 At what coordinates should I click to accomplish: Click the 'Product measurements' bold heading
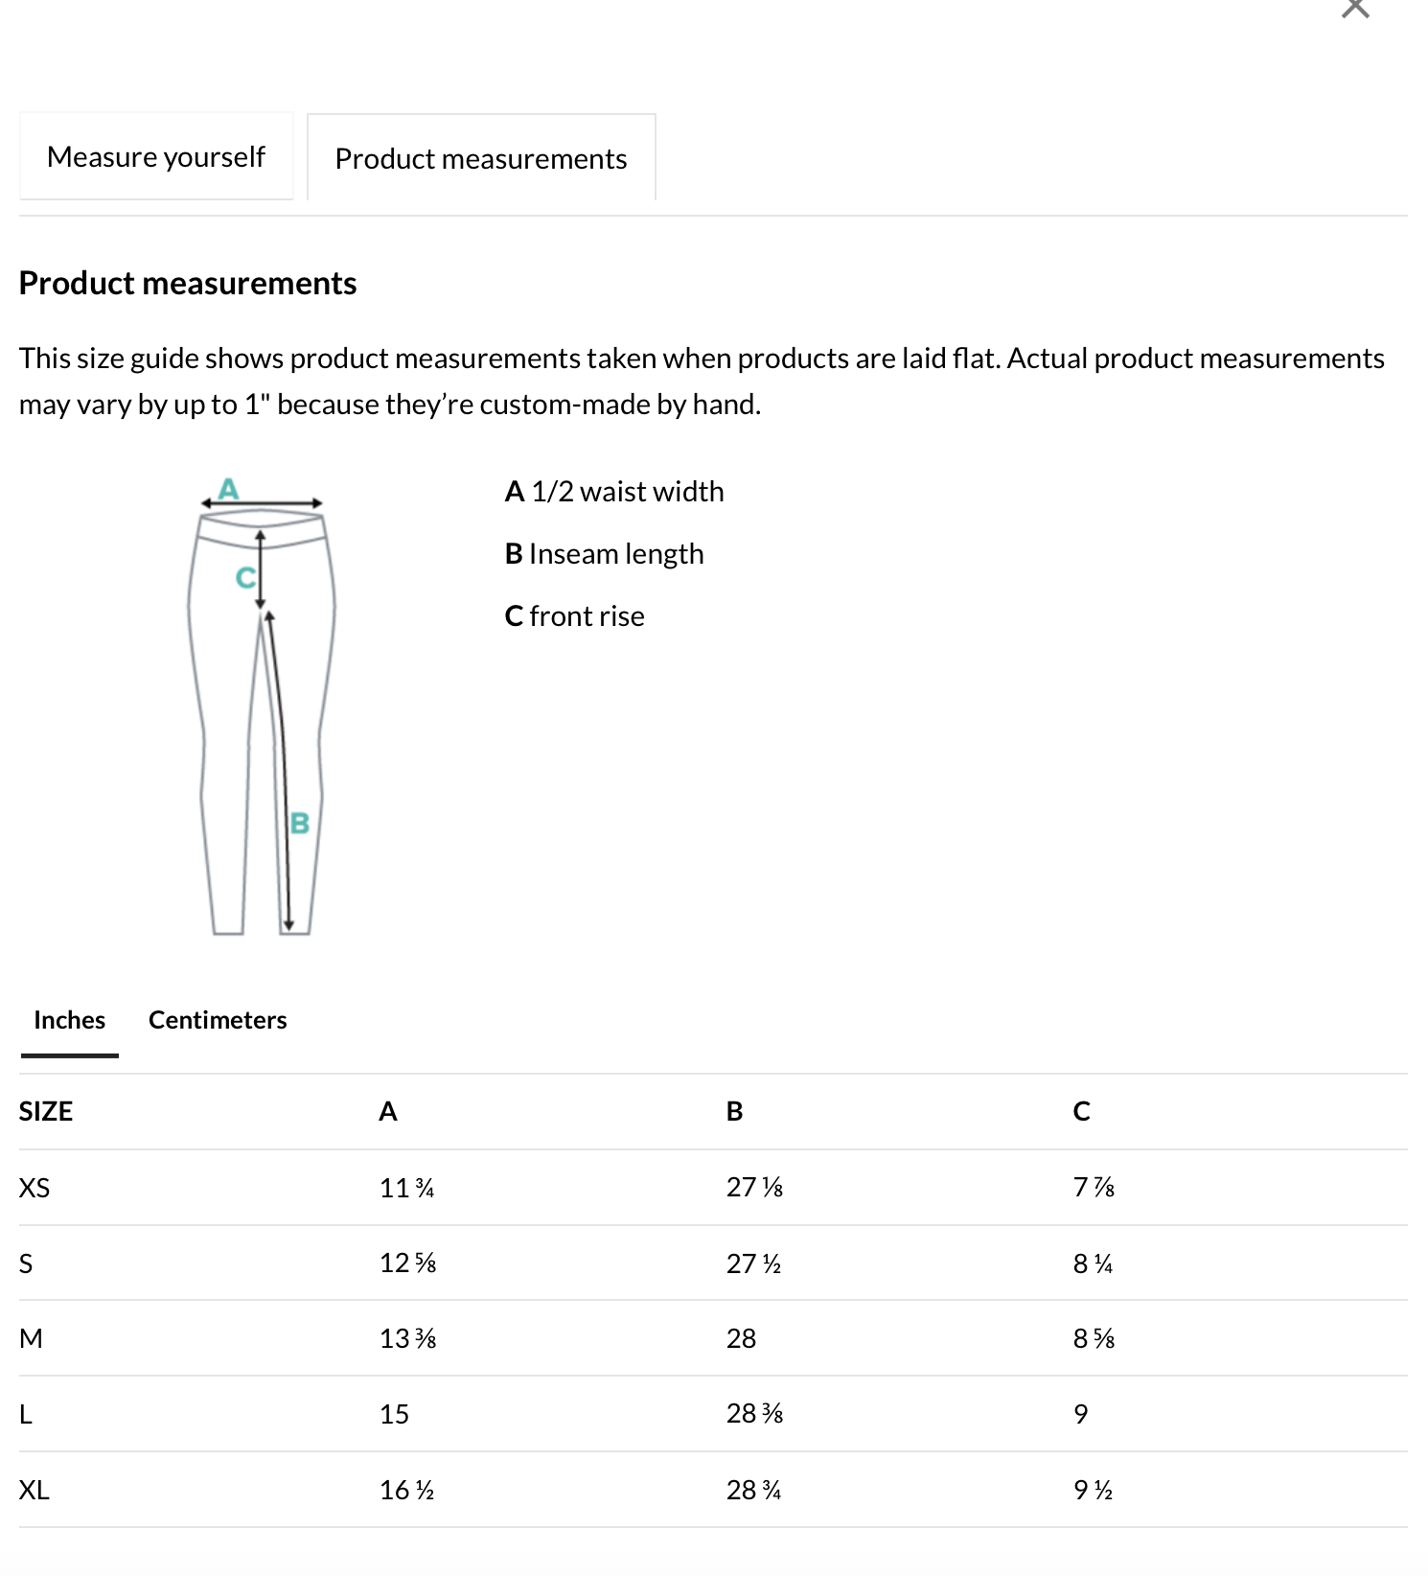pos(188,284)
